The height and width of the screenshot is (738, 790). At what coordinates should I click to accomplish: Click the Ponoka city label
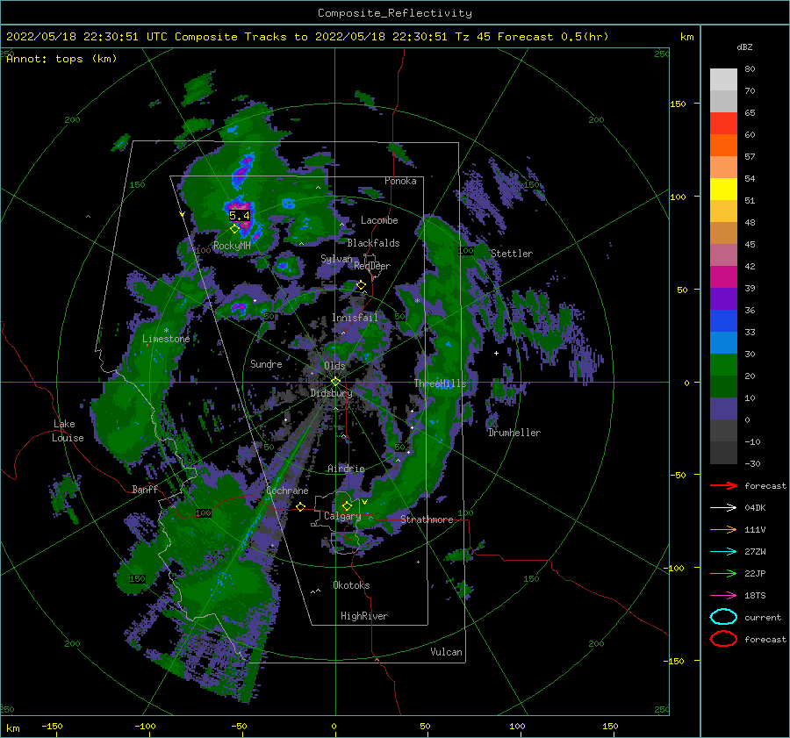(x=400, y=181)
